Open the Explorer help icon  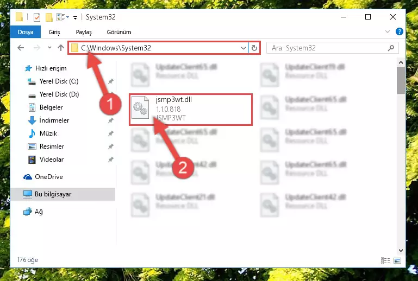click(x=399, y=31)
